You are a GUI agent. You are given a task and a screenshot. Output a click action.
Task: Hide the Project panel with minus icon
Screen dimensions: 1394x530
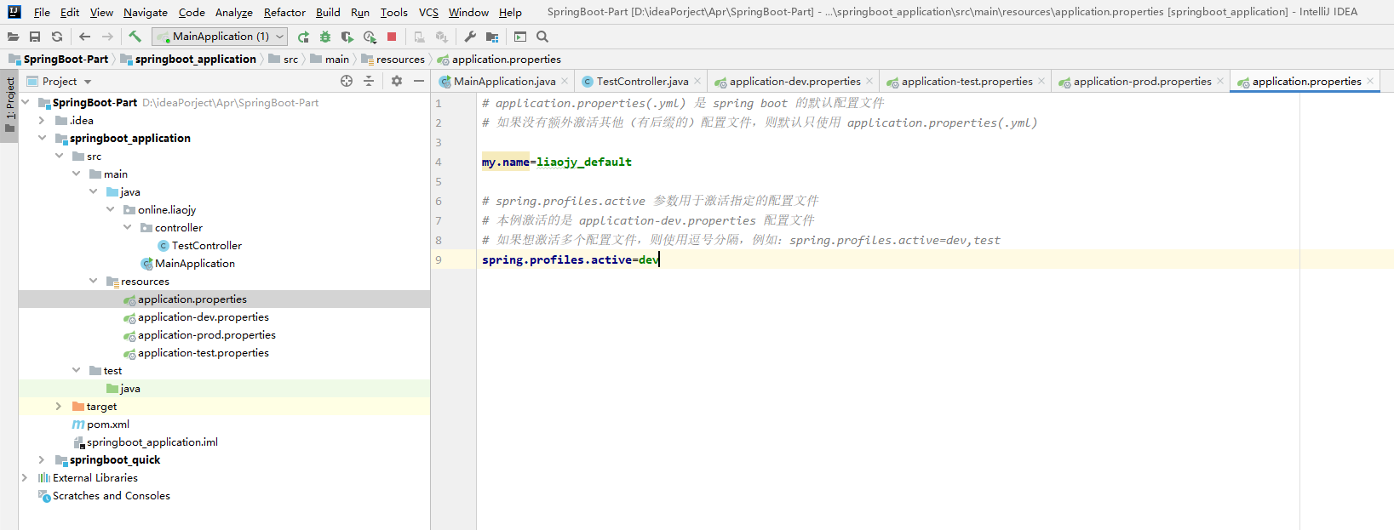(x=419, y=81)
